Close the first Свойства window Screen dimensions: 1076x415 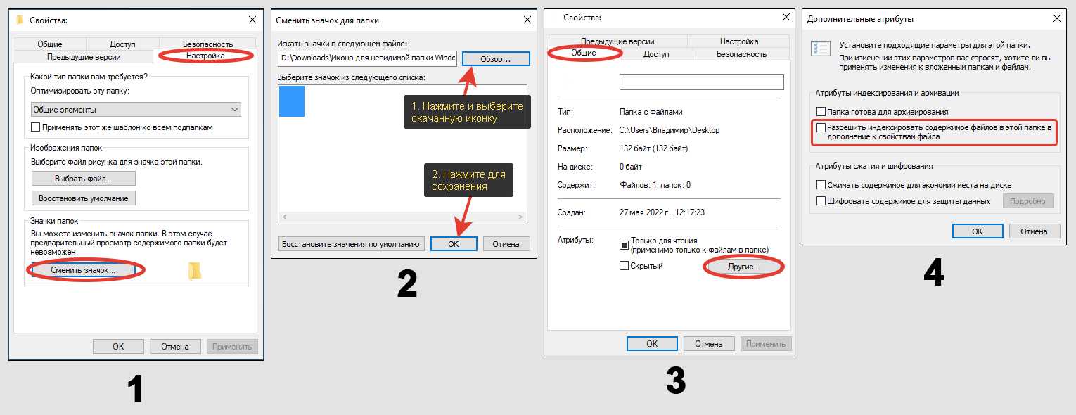pos(252,21)
